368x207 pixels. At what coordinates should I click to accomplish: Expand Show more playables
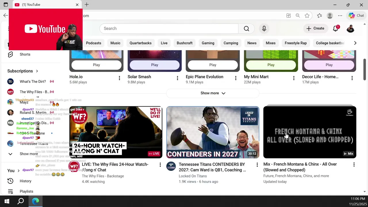click(x=213, y=93)
